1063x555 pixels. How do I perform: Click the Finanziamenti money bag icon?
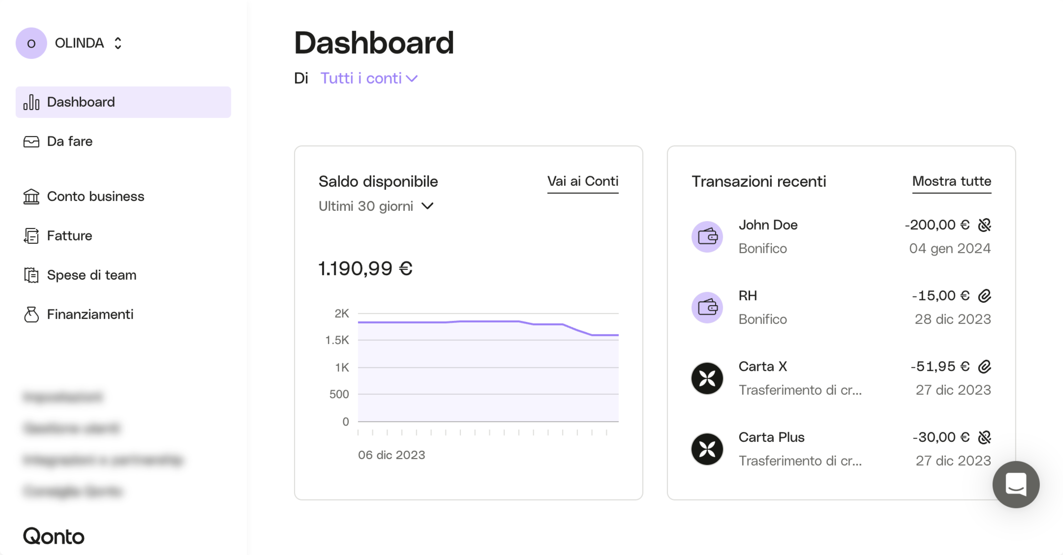[x=31, y=315]
